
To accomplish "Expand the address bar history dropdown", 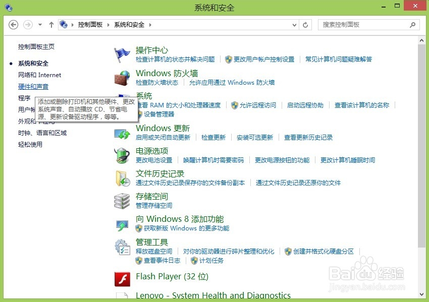I will pyautogui.click(x=294, y=25).
